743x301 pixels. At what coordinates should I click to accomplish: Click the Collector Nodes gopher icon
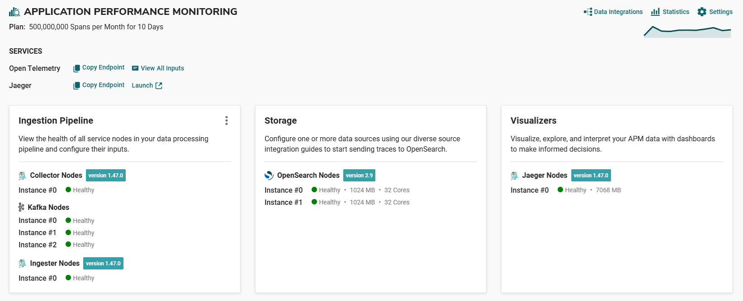pos(23,176)
